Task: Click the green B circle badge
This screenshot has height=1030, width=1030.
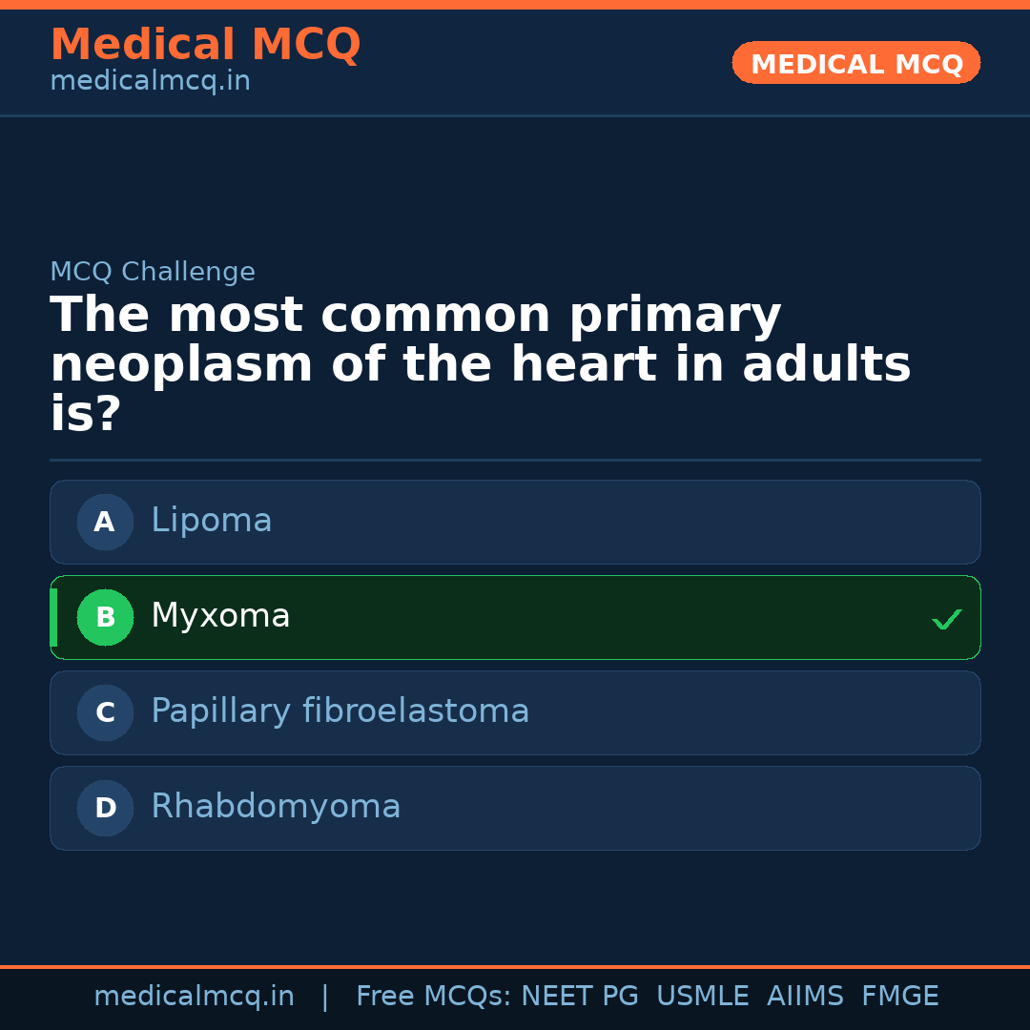Action: point(105,617)
